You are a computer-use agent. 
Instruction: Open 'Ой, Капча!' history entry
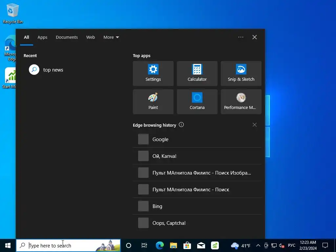pyautogui.click(x=197, y=156)
